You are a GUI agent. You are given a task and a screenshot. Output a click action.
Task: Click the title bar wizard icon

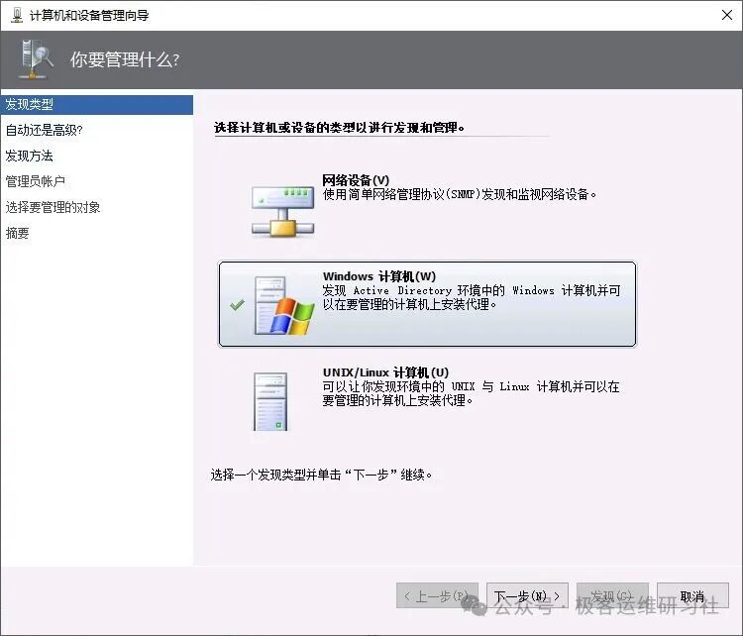tap(17, 15)
